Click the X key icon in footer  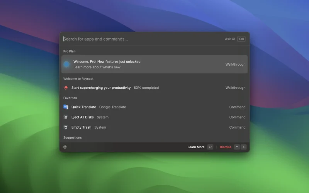(244, 147)
